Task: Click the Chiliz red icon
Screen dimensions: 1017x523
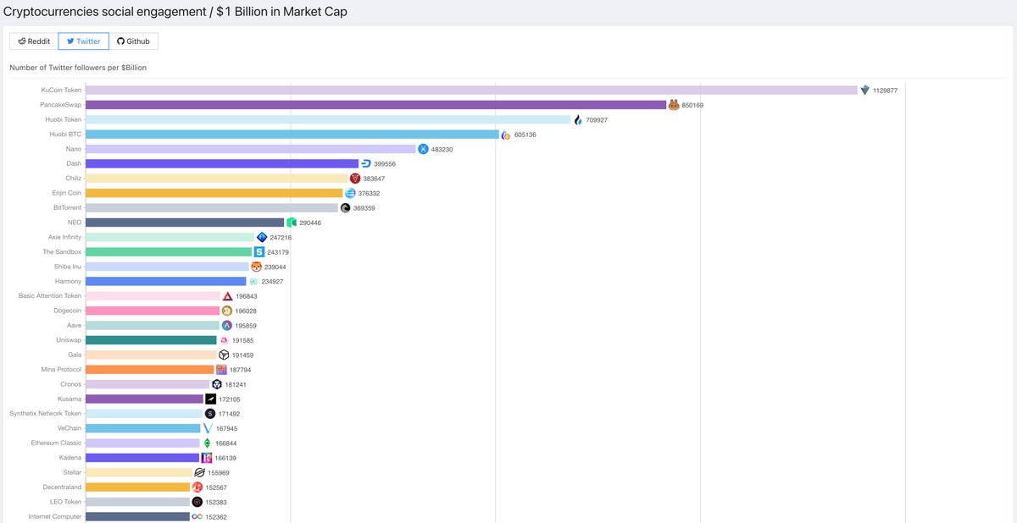Action: [355, 179]
